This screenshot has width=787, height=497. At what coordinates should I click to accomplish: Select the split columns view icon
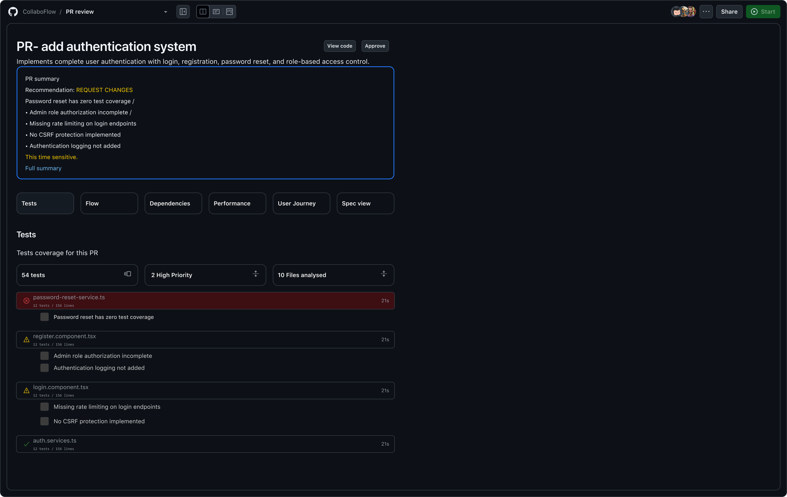203,12
